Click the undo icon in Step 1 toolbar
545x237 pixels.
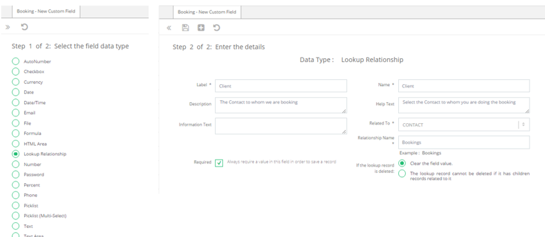click(x=24, y=27)
